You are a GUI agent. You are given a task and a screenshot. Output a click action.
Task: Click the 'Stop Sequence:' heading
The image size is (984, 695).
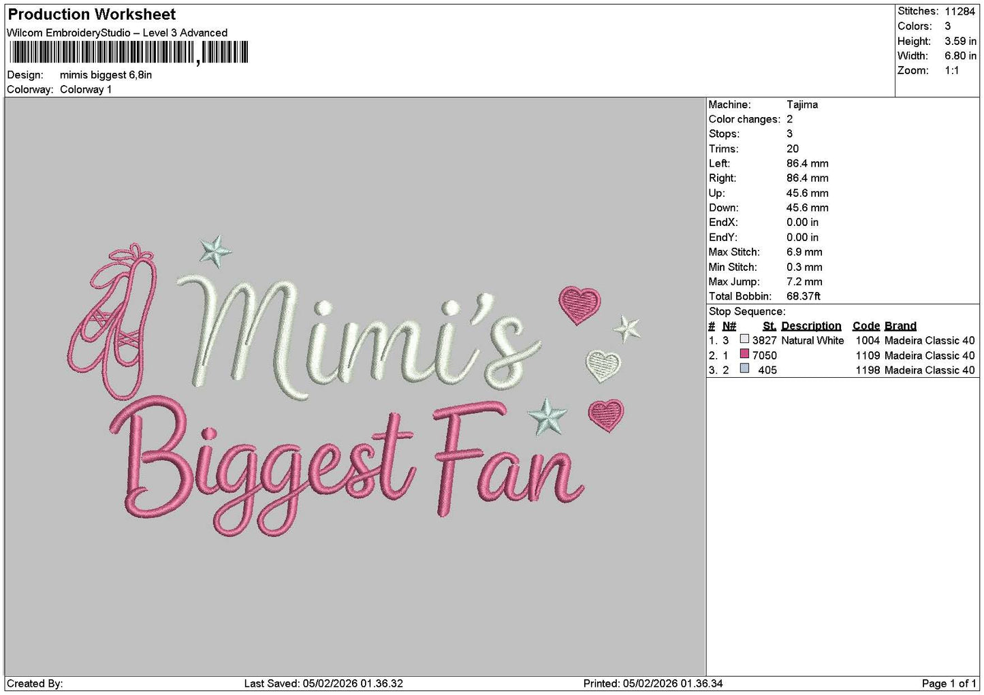tap(747, 311)
